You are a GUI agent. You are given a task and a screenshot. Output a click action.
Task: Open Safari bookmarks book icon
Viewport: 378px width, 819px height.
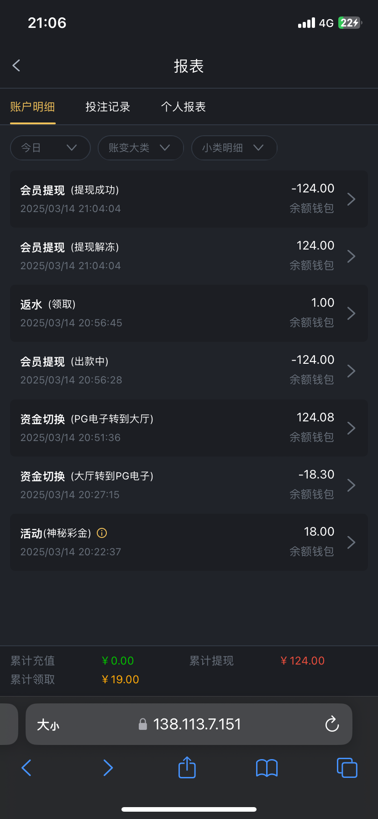tap(267, 768)
